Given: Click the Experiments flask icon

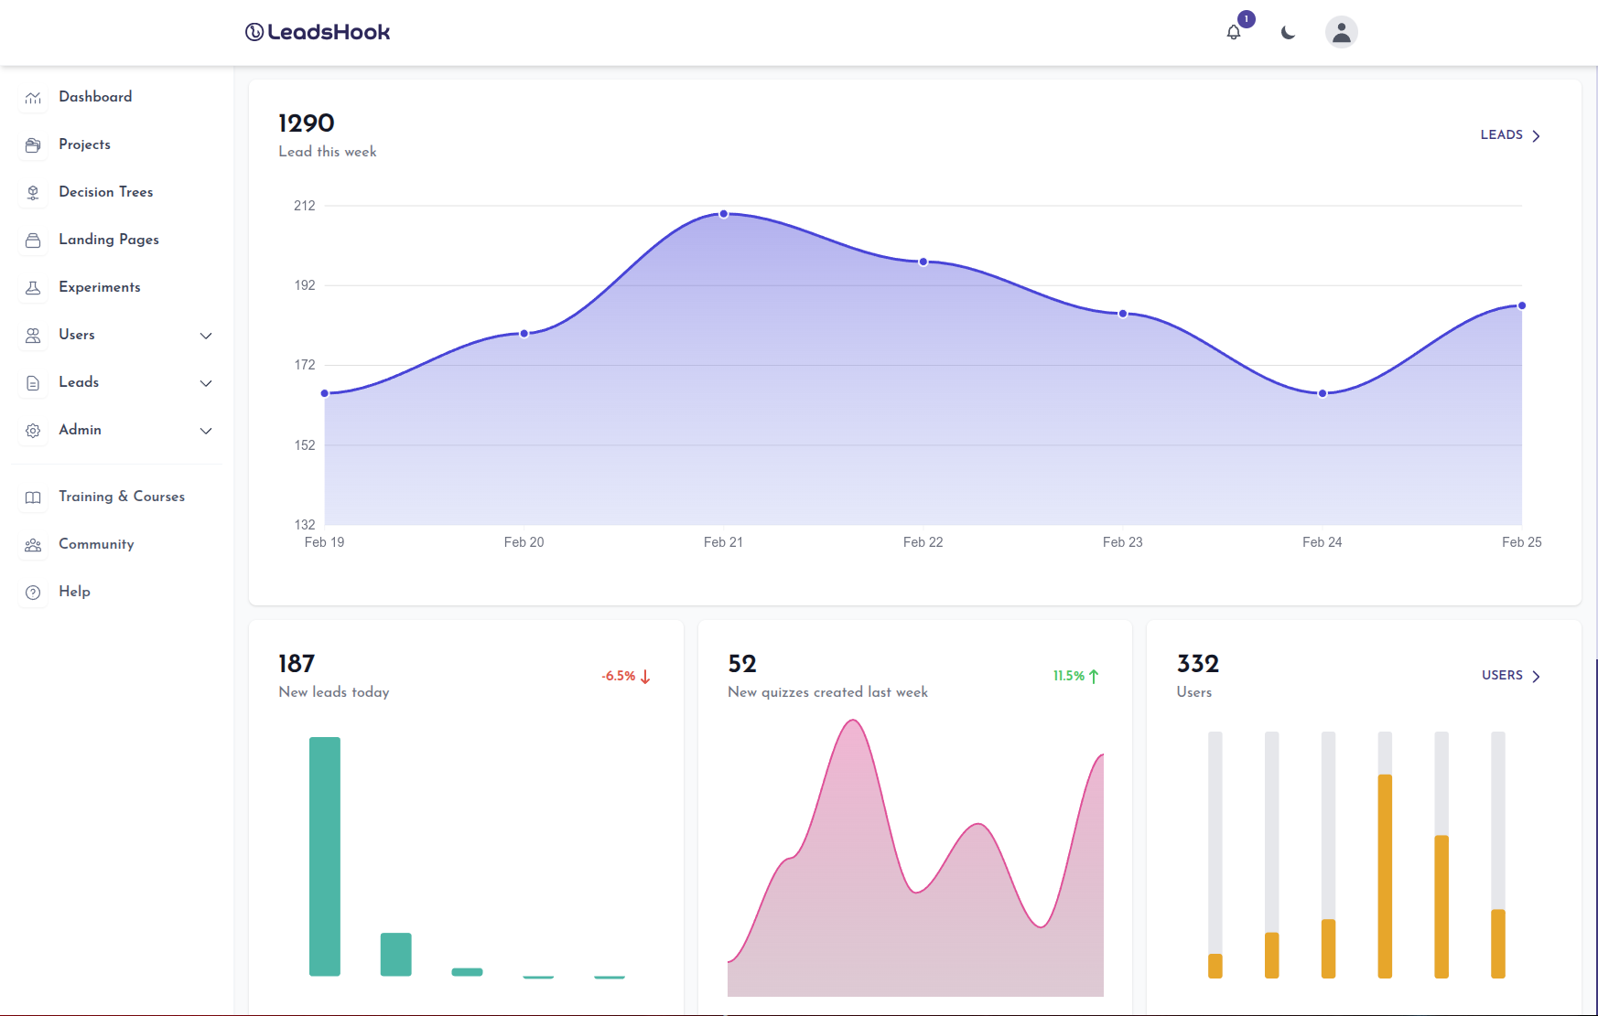Looking at the screenshot, I should click(x=33, y=287).
